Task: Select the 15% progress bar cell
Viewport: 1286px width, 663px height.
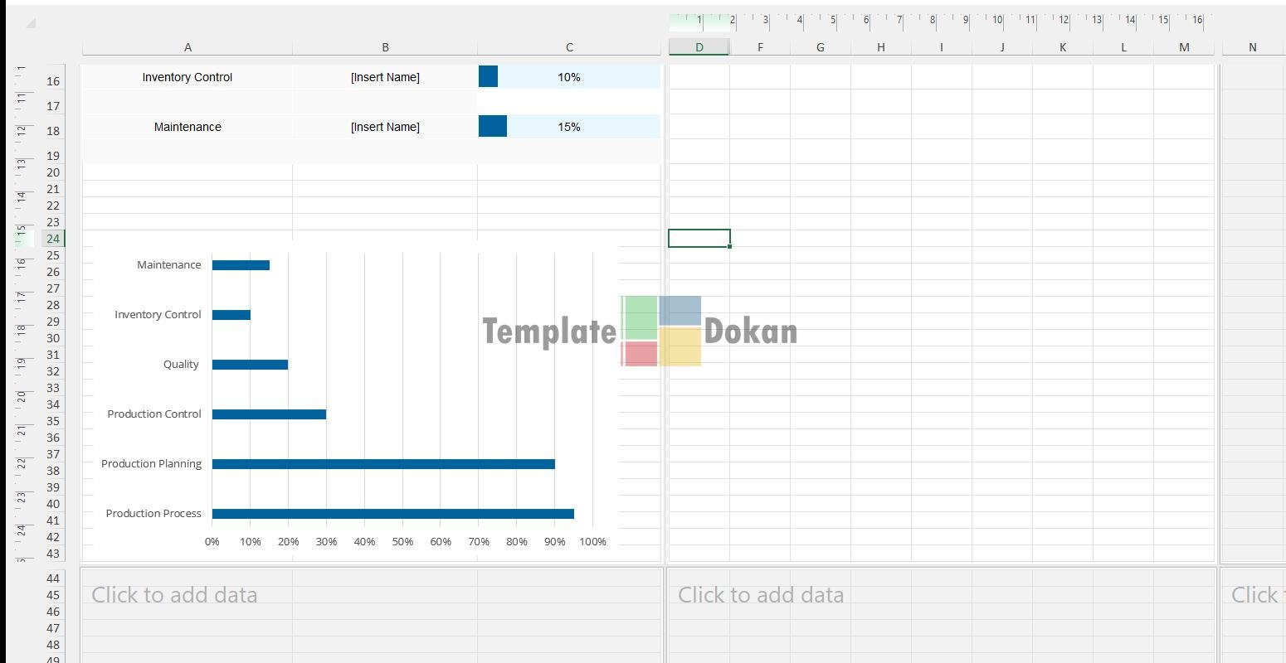Action: tap(569, 127)
